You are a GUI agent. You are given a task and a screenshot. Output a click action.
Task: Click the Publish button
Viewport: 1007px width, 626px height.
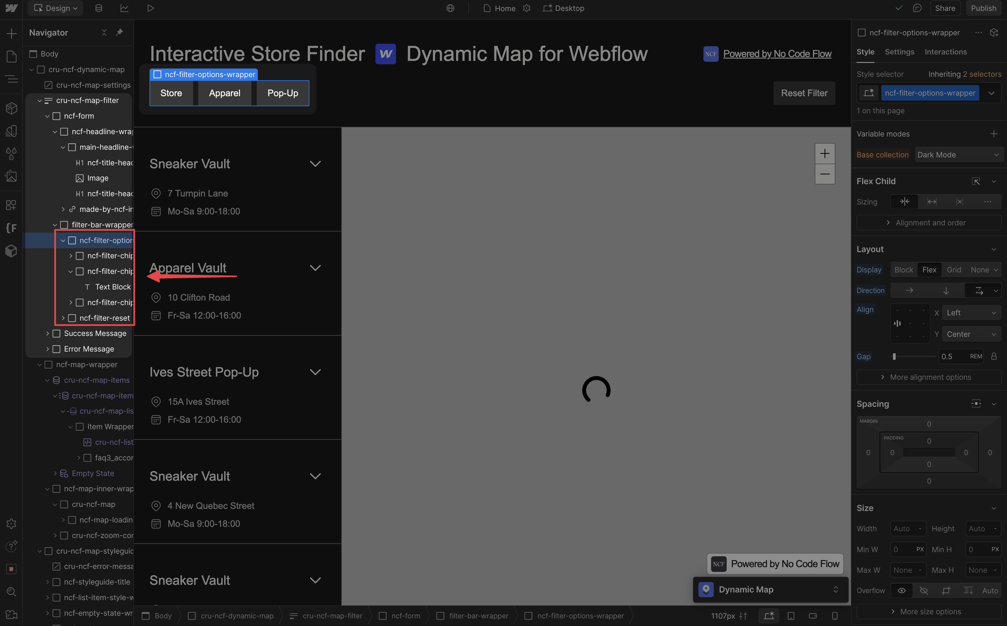click(x=983, y=8)
